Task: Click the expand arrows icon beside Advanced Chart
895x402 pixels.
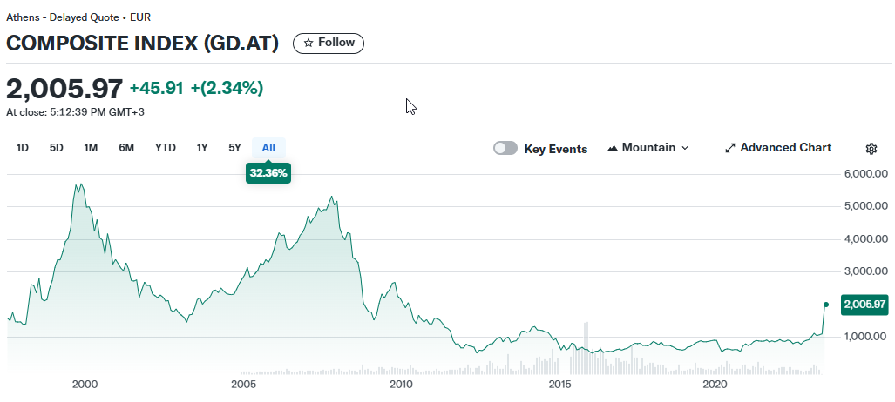Action: click(730, 148)
